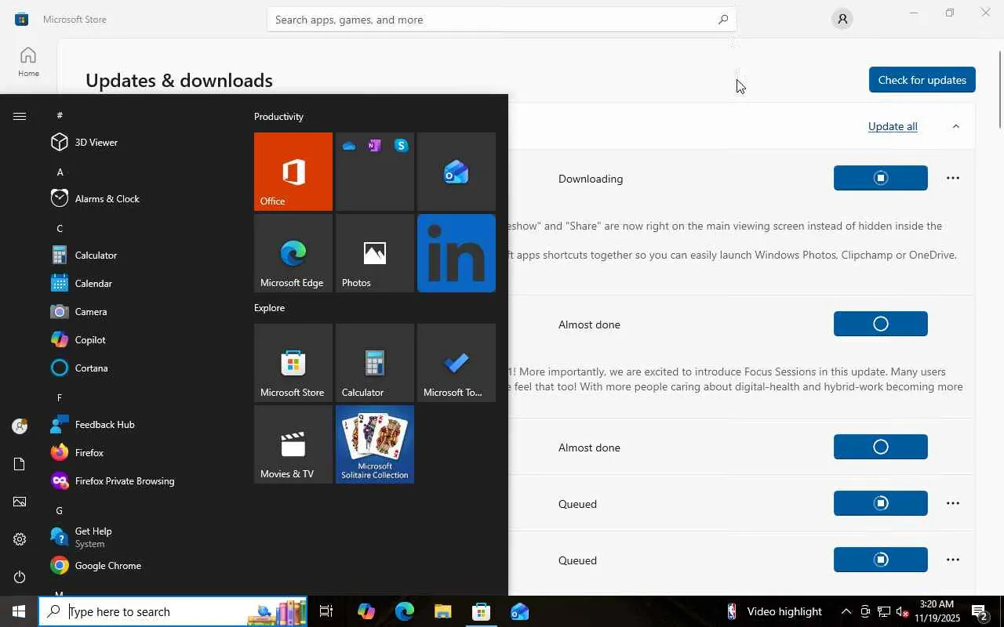
Task: Open the Photos tile
Action: point(375,253)
